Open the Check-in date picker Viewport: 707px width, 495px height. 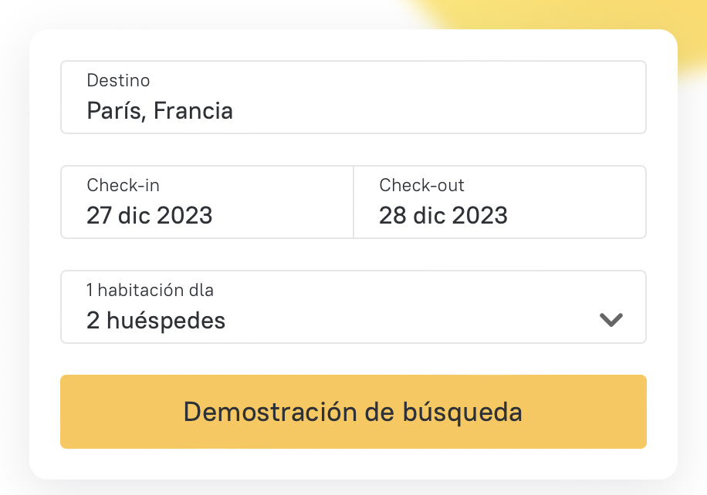tap(207, 202)
